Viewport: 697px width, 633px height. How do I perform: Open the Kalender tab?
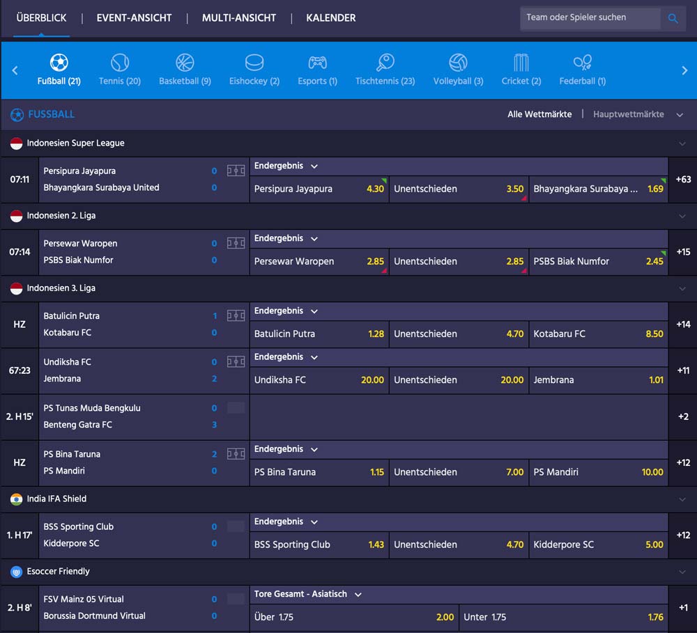331,18
